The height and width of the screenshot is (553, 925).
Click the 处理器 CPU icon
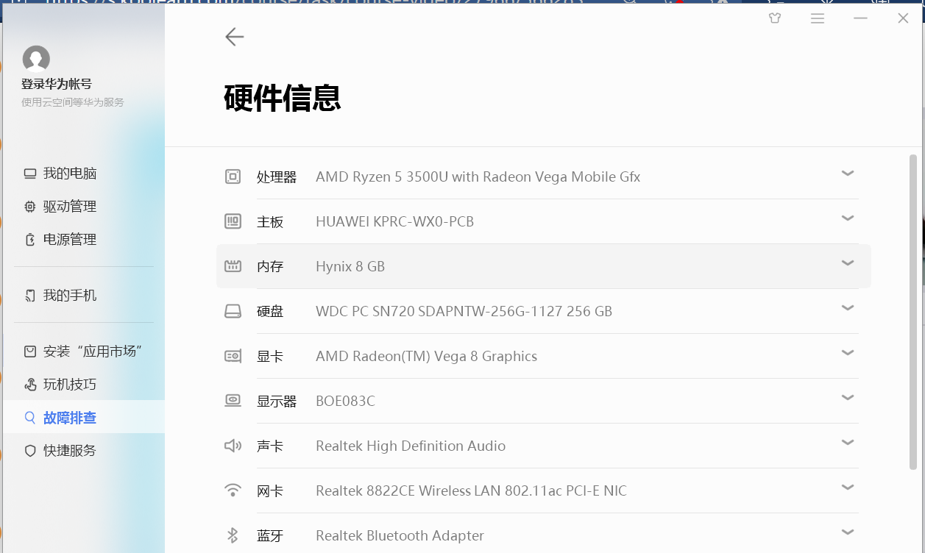(x=233, y=176)
